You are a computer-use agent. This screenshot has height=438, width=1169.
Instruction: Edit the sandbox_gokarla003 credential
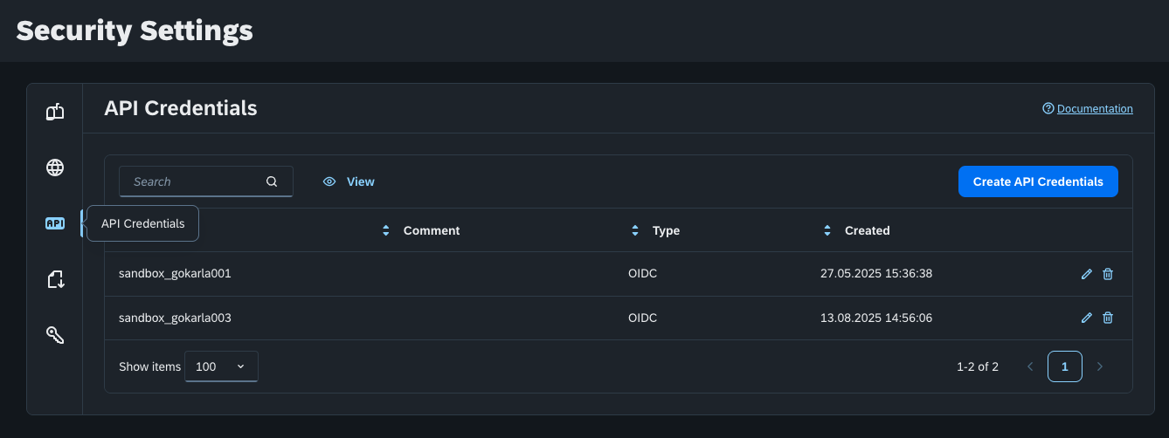coord(1086,318)
